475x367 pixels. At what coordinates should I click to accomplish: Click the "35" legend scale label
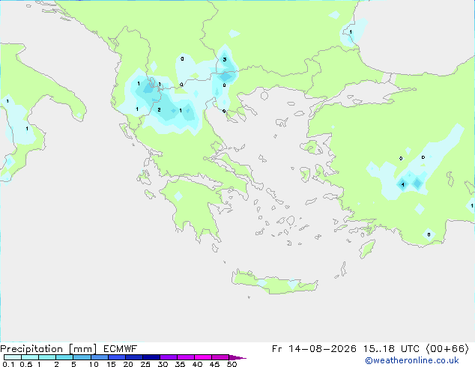180,364
